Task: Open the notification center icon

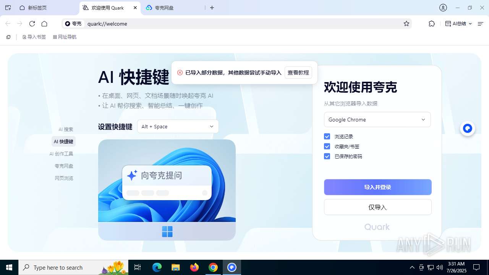Action: [x=476, y=267]
